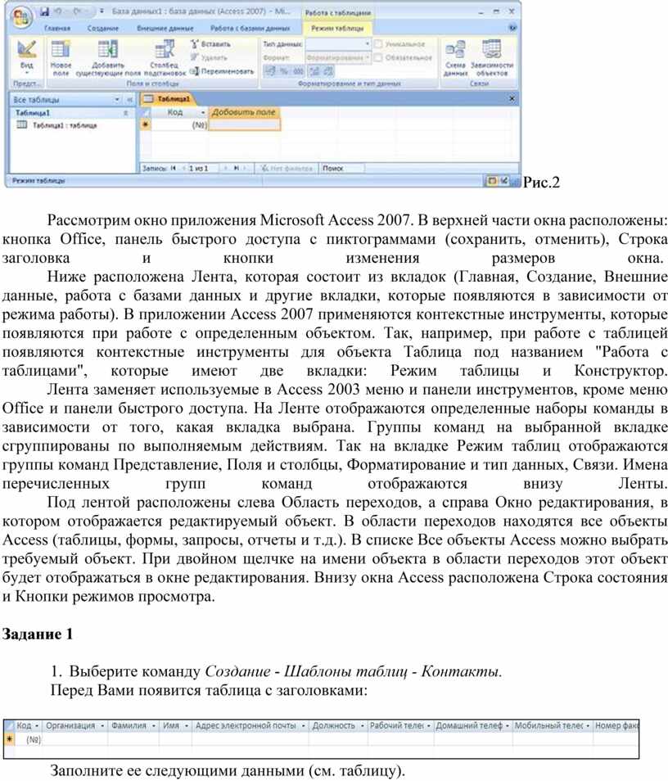The image size is (668, 781).
Task: Click the Должность column header
Action: tap(338, 726)
